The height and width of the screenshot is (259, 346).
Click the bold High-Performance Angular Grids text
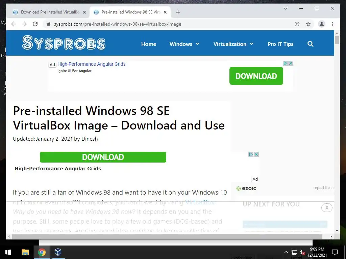(58, 169)
